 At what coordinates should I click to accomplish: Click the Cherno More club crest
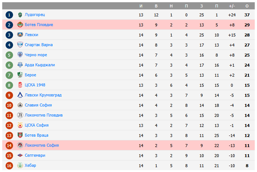20,55
